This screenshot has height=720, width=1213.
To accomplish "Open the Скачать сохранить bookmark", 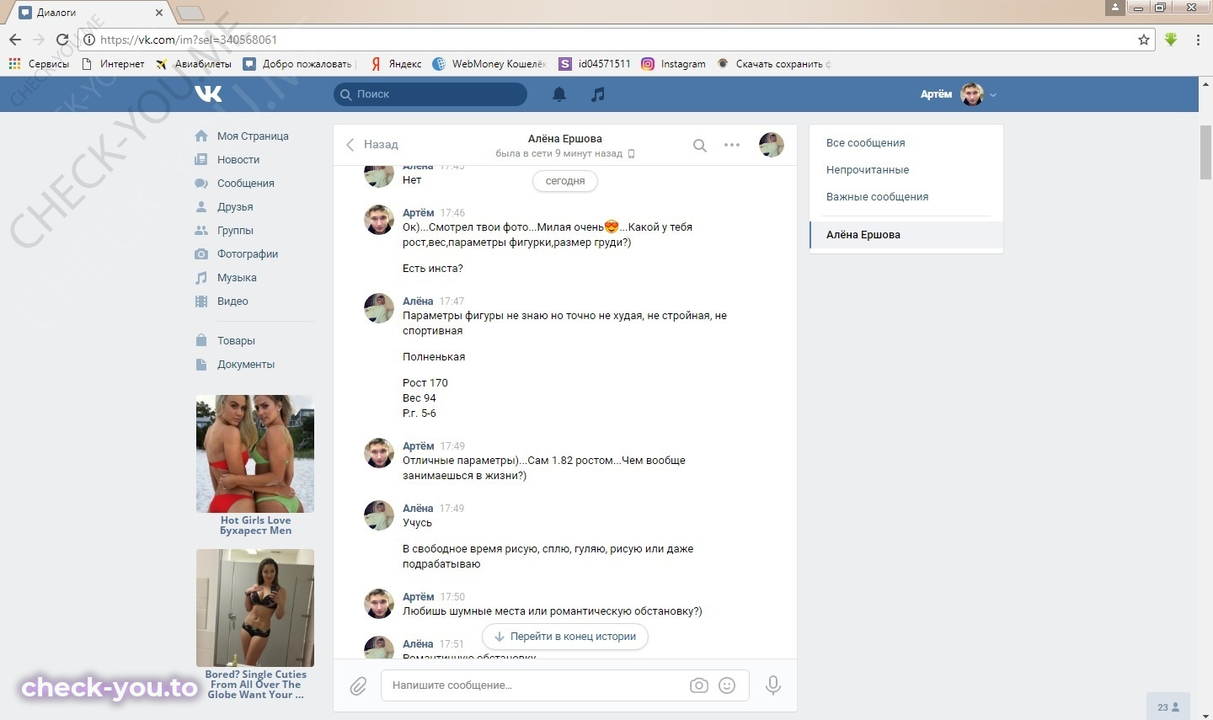I will [773, 63].
